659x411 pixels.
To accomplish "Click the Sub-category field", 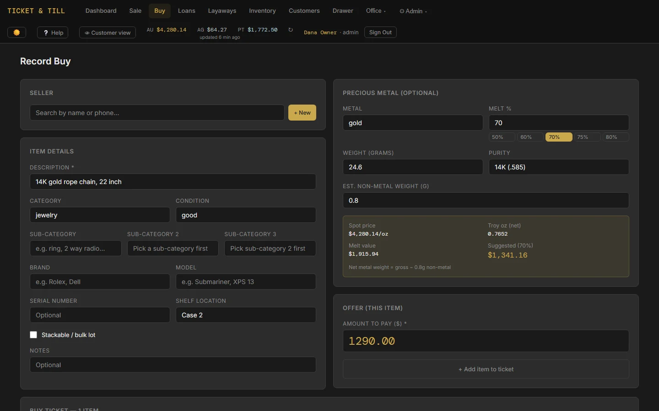I will coord(76,248).
